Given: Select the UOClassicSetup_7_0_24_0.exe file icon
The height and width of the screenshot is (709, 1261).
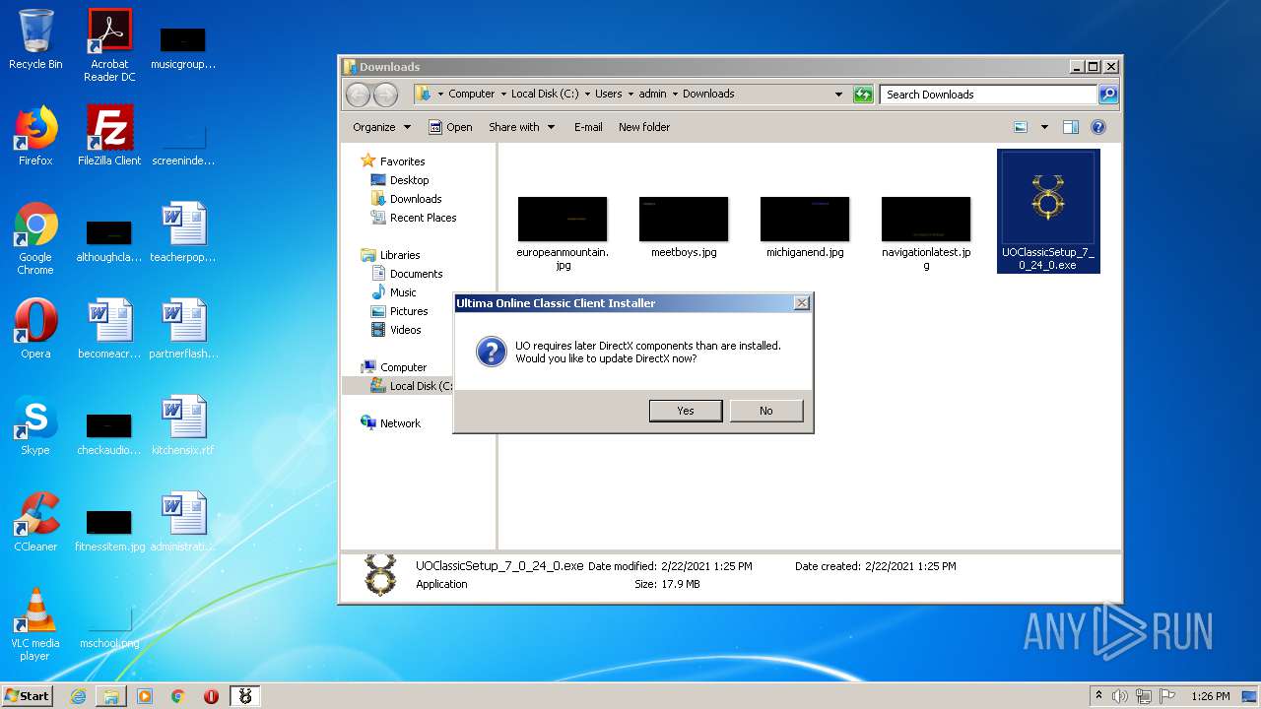Looking at the screenshot, I should 1048,211.
